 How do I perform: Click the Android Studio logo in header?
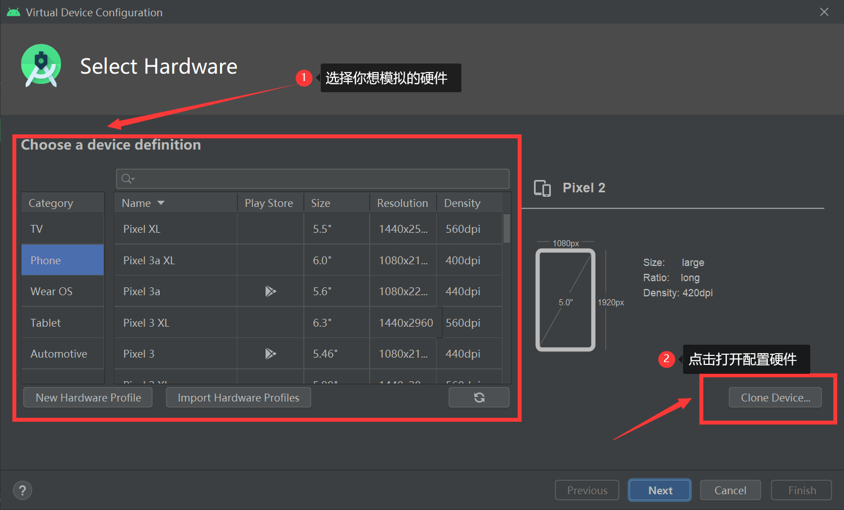41,66
